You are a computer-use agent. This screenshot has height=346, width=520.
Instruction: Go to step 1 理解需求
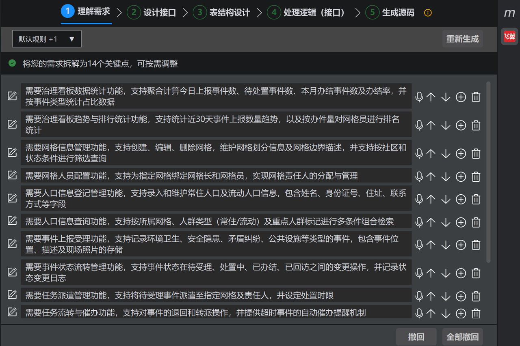tap(86, 12)
